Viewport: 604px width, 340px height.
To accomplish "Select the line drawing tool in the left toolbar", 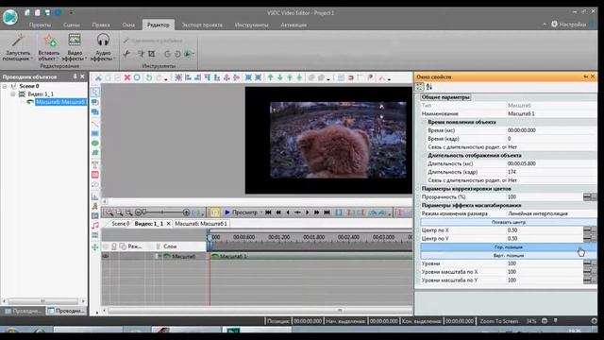I will 94,124.
